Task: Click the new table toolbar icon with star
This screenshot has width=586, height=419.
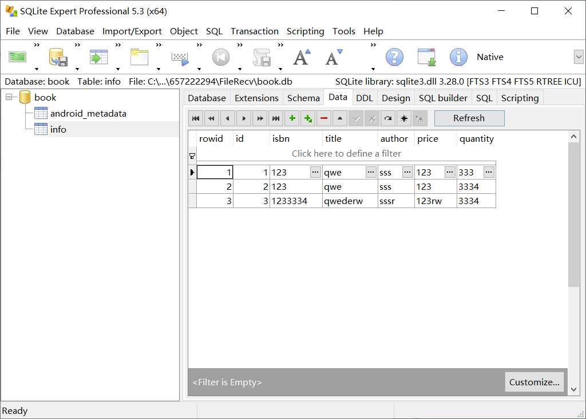Action: pos(139,57)
